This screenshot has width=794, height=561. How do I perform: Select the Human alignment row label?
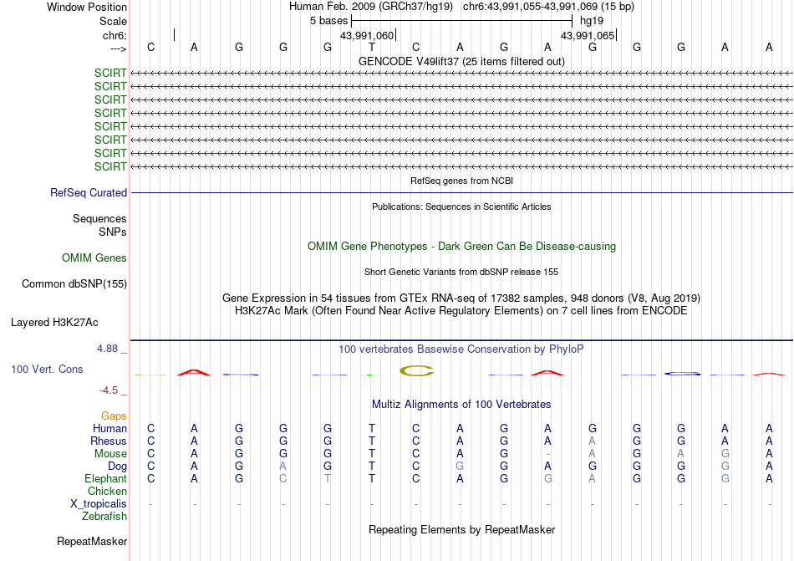(109, 428)
